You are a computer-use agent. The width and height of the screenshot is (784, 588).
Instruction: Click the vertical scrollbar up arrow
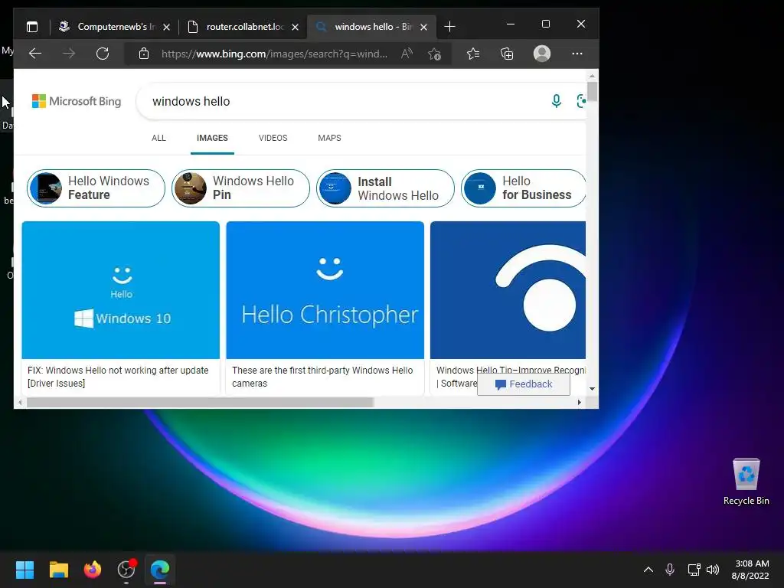pos(592,76)
